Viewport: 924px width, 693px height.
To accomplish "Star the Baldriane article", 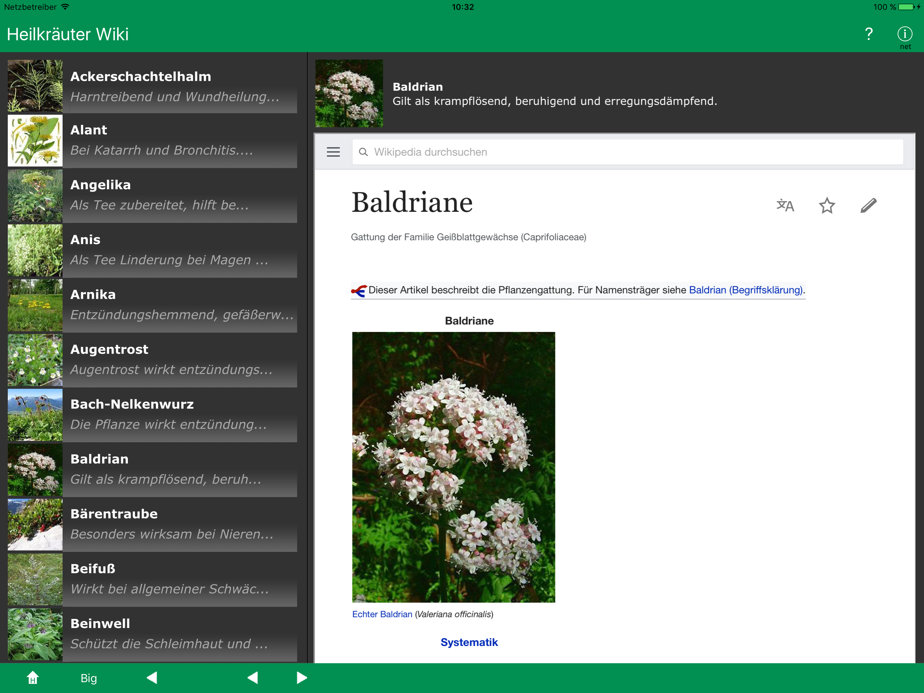I will tap(826, 205).
